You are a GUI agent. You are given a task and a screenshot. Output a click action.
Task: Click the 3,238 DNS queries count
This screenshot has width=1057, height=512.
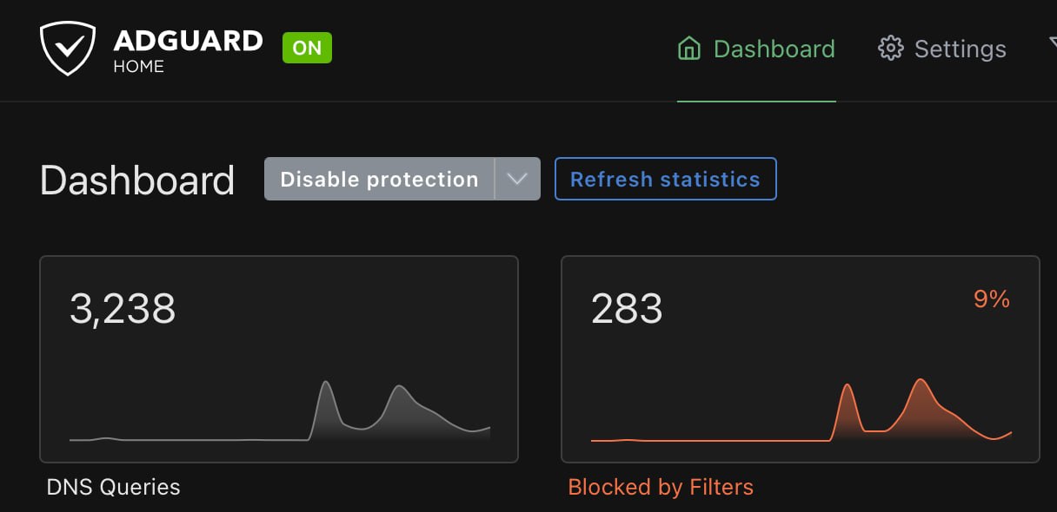(x=123, y=308)
